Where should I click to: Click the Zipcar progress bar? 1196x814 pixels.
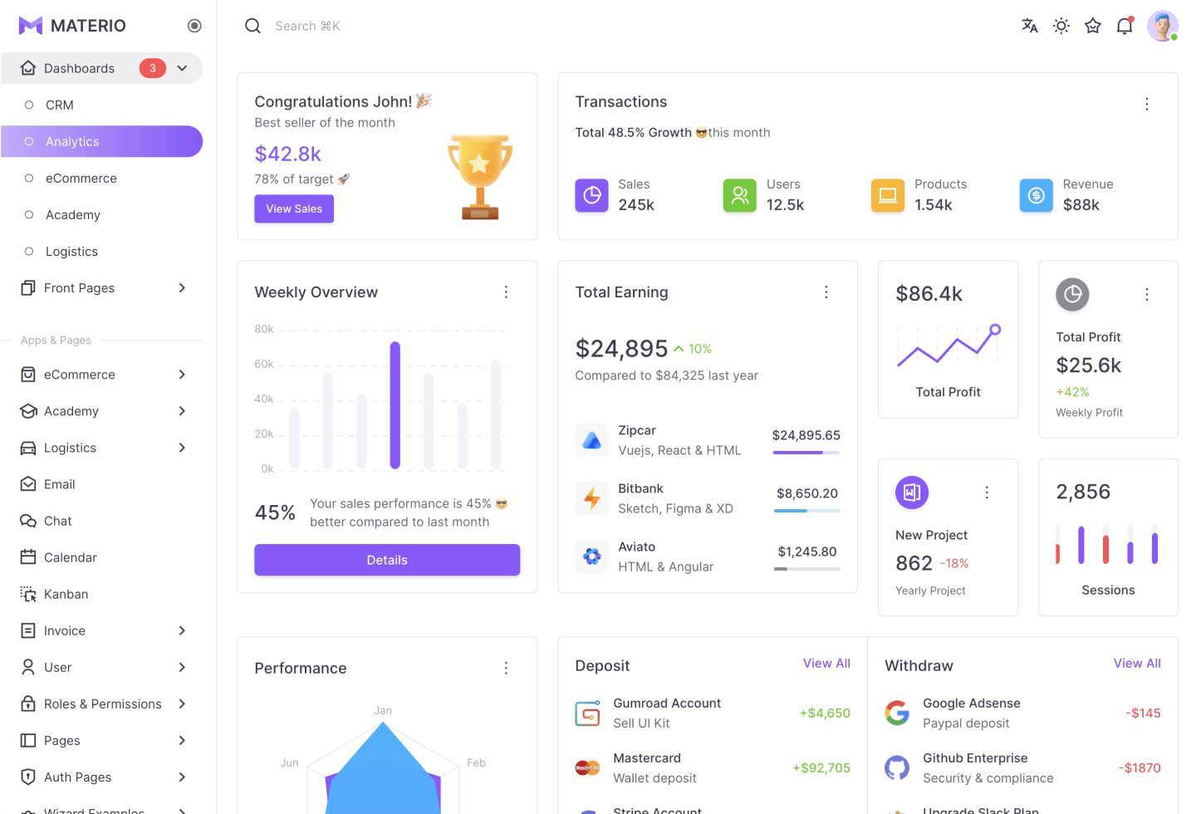[806, 453]
